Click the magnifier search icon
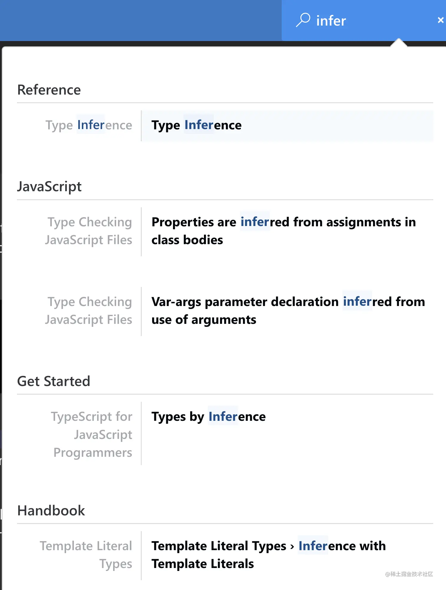Viewport: 446px width, 590px height. [303, 20]
